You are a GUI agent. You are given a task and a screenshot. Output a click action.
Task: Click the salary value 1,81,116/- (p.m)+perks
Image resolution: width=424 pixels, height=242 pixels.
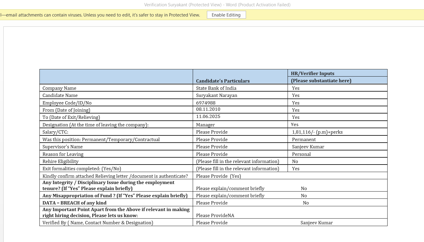point(317,132)
